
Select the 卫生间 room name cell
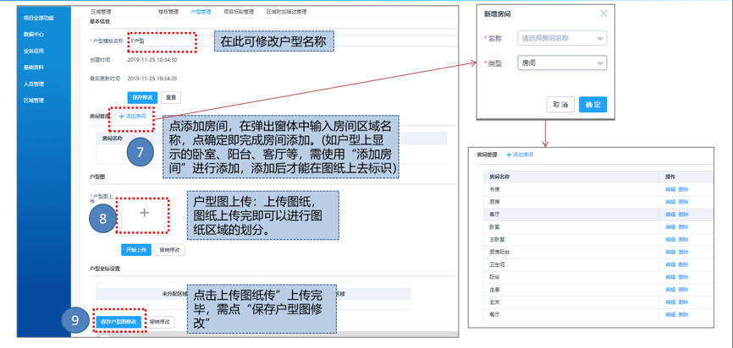(572, 264)
